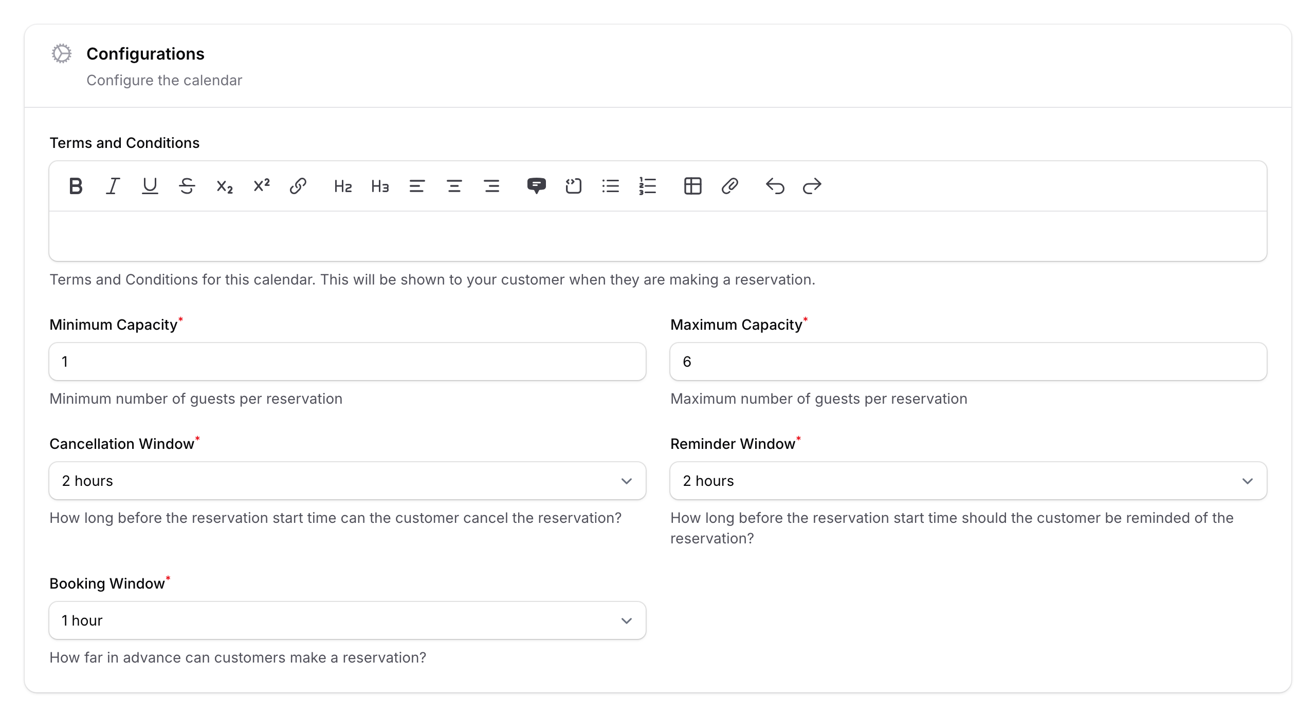
Task: Attach a file to the terms editor
Action: click(729, 186)
